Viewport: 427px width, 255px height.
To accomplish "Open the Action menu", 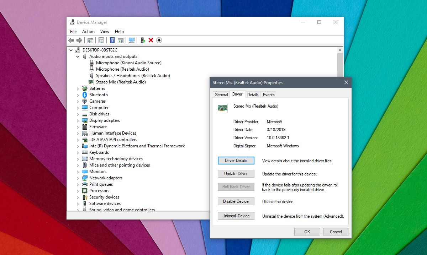I will [88, 32].
